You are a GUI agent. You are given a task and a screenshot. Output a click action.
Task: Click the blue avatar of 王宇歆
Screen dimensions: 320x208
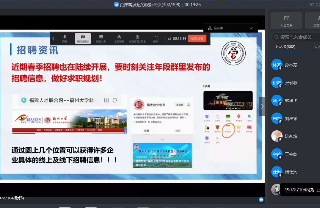click(x=277, y=154)
